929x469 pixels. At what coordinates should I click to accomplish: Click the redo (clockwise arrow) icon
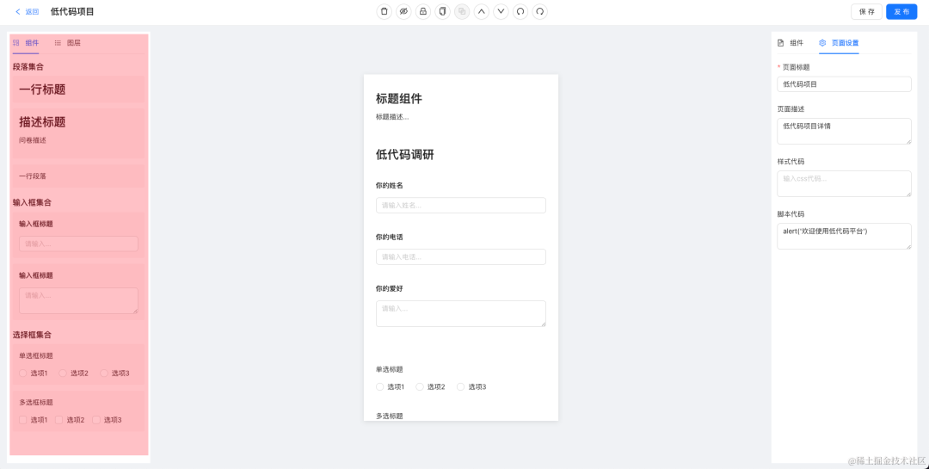pos(539,11)
